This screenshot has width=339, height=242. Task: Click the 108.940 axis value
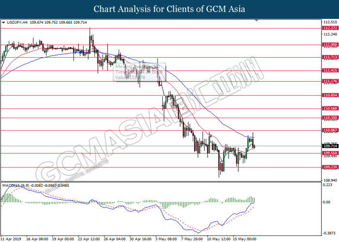click(330, 180)
